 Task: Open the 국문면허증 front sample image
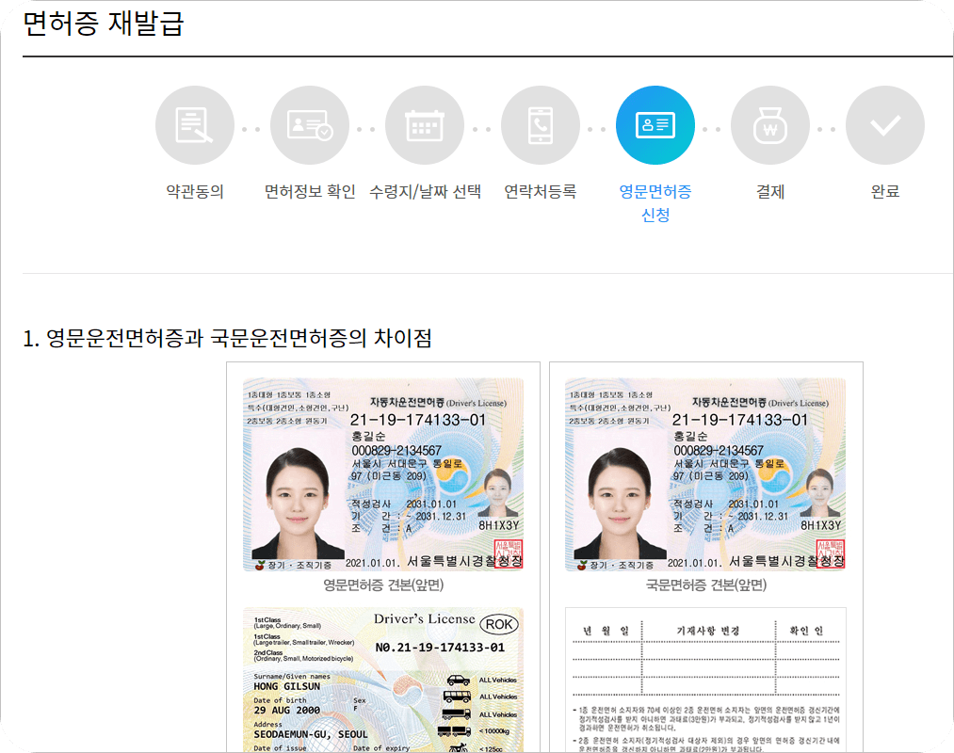(x=705, y=474)
